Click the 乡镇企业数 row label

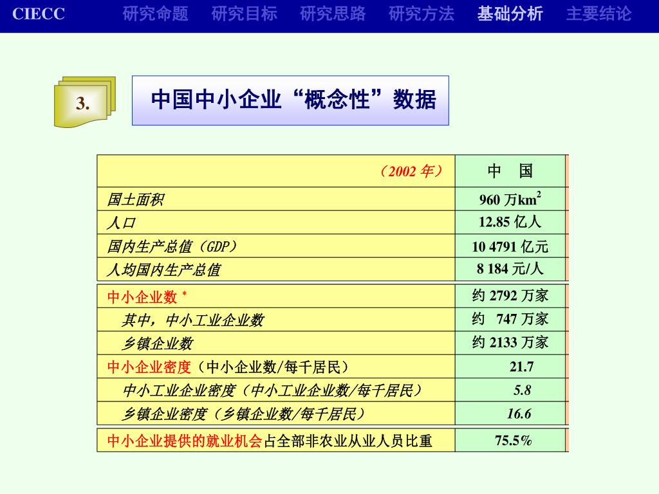158,343
